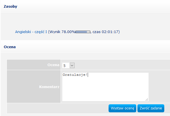This screenshot has width=170, height=116.
Task: Click the czas 02:01:17 time text
Action: [x=105, y=32]
